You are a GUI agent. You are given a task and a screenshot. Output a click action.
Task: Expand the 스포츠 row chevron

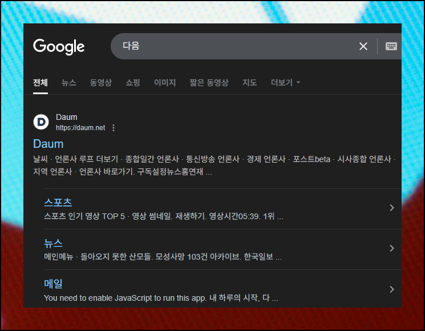[x=392, y=208]
